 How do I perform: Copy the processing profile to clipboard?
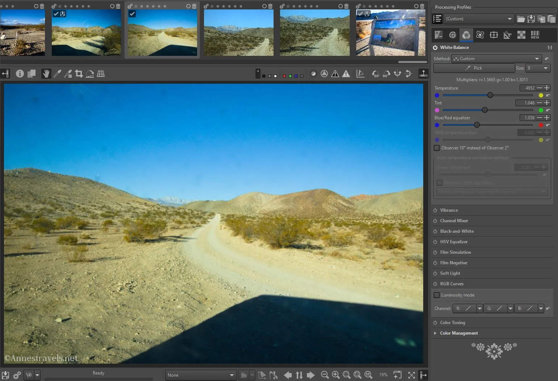tap(541, 19)
